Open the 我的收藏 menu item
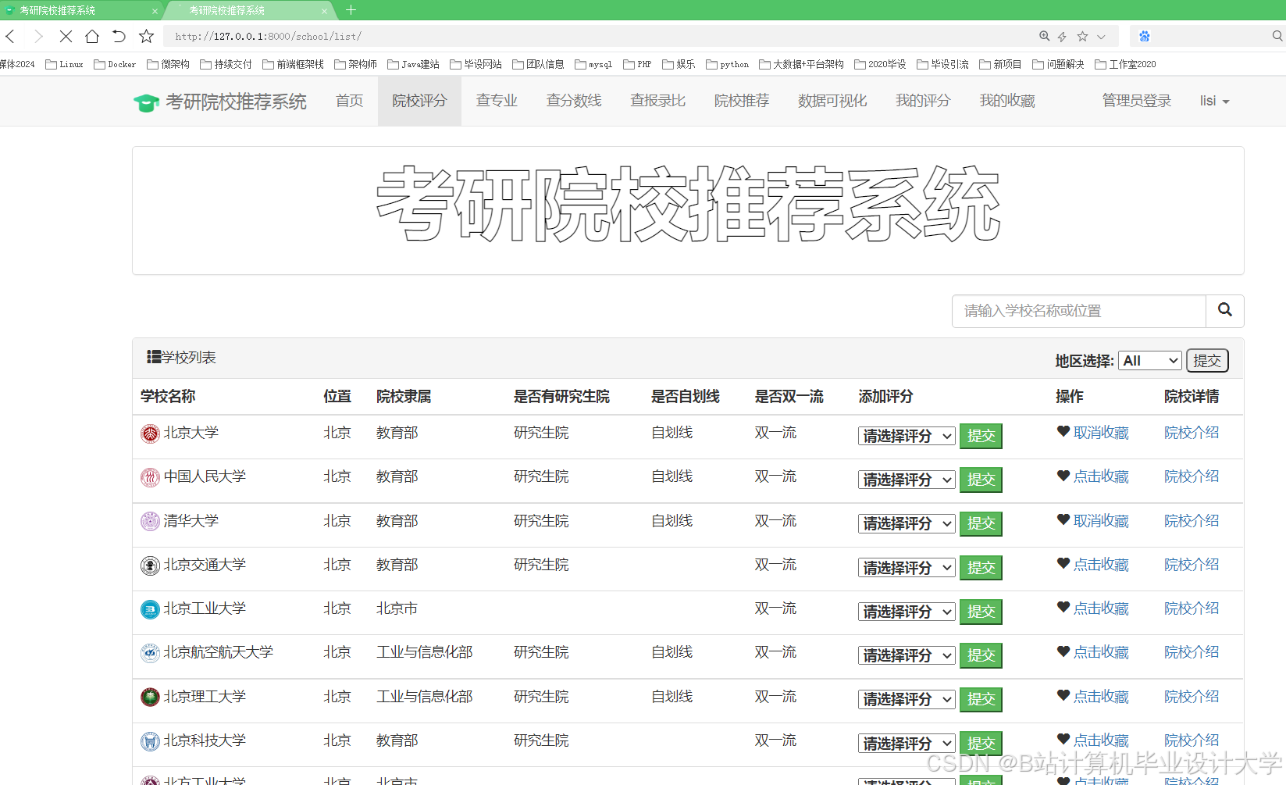The width and height of the screenshot is (1286, 785). [x=1006, y=100]
